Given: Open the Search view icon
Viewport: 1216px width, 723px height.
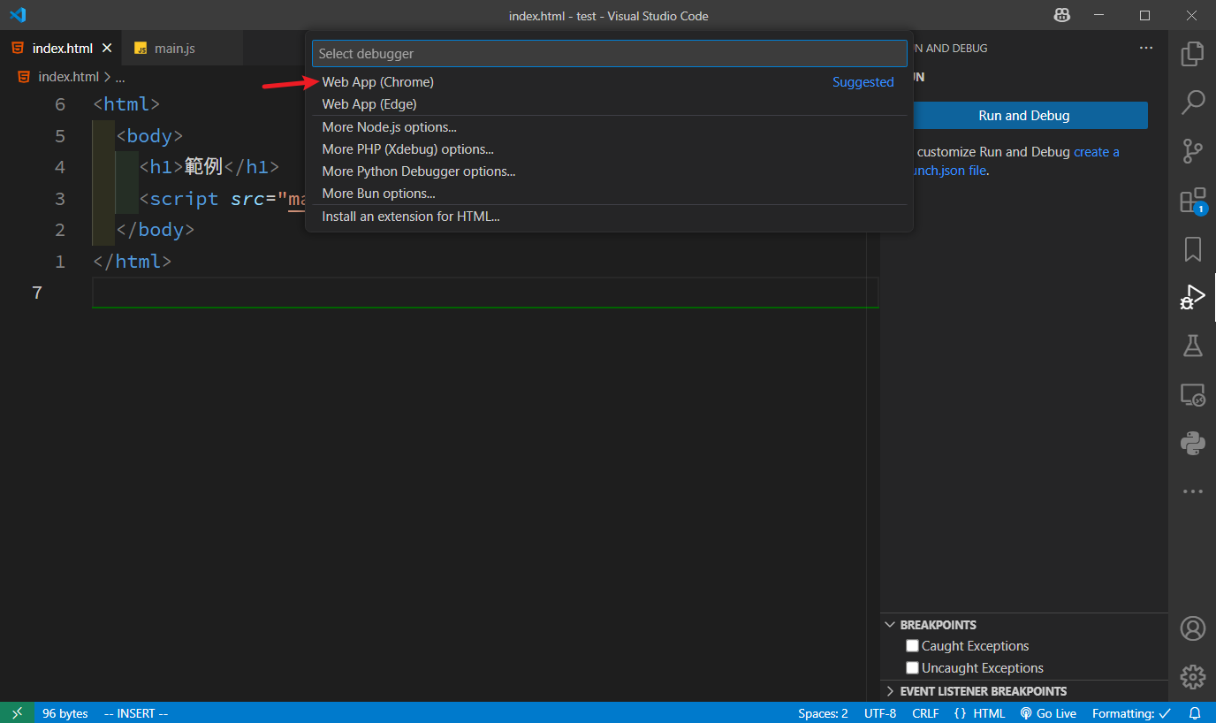Looking at the screenshot, I should coord(1192,103).
